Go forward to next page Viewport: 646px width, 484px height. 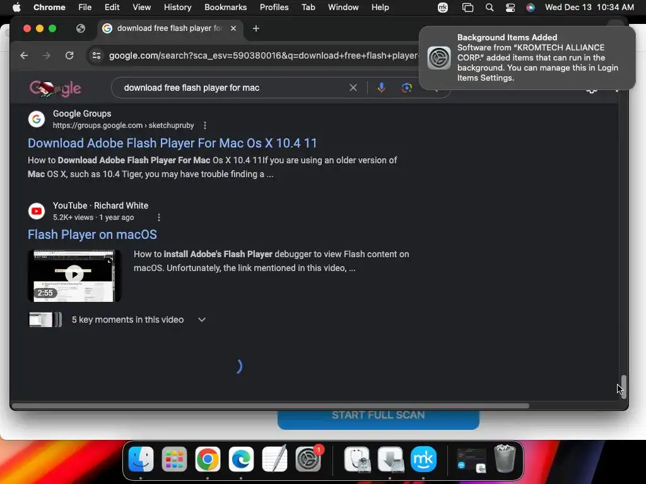coord(46,55)
